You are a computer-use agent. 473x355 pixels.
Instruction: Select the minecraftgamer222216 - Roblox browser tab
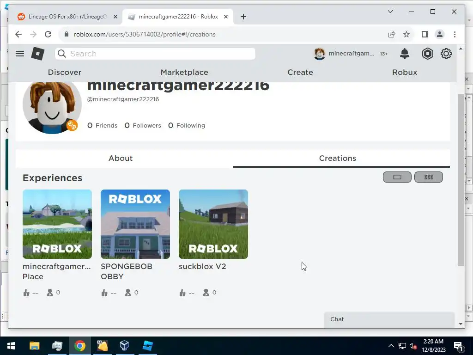[178, 17]
